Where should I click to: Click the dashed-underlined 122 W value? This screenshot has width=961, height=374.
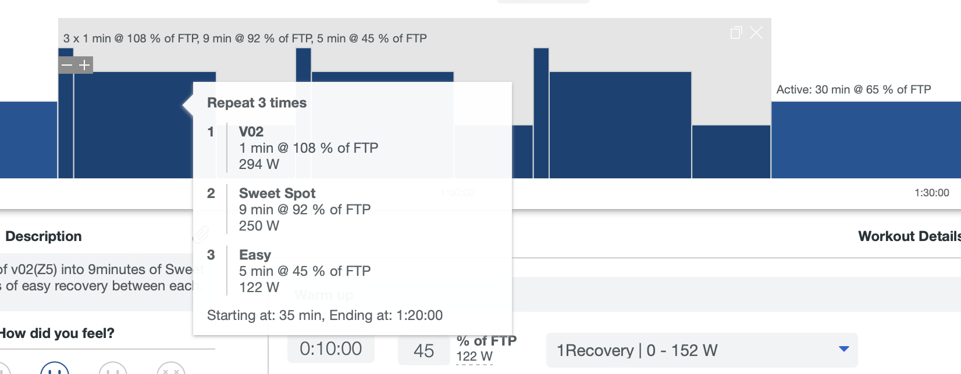tap(474, 357)
